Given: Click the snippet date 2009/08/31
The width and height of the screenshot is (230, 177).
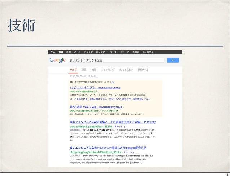Looking at the screenshot, I should click(x=75, y=130).
